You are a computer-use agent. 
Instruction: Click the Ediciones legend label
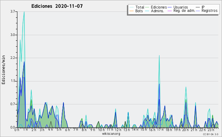159,7
